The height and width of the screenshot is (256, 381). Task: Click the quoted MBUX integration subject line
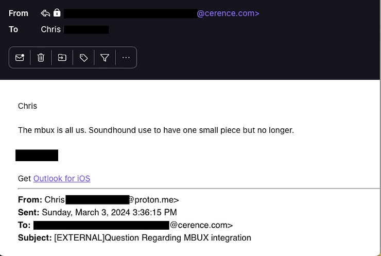152,237
